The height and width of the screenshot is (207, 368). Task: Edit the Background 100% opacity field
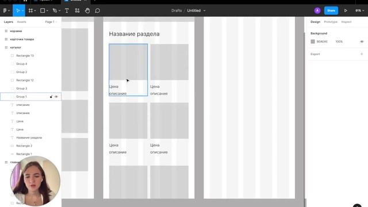339,41
